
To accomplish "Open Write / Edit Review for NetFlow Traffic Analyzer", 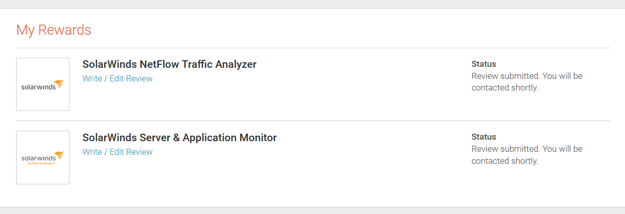I will pos(117,78).
